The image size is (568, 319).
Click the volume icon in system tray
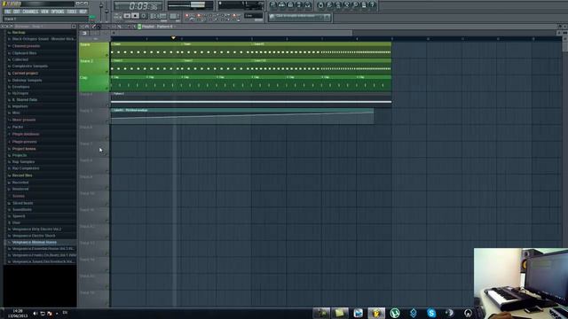coord(35,313)
